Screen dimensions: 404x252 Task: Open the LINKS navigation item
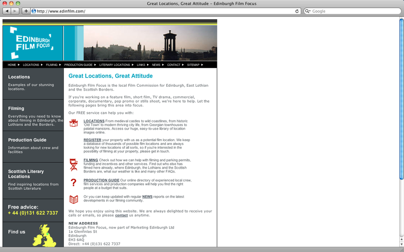point(141,65)
